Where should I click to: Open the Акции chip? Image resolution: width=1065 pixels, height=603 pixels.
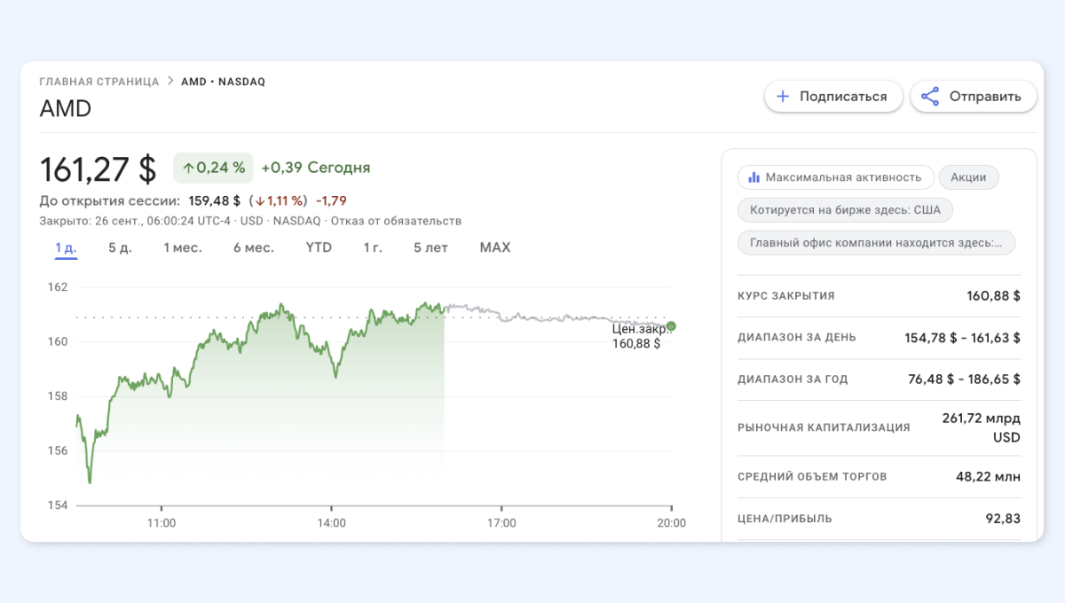pos(968,177)
